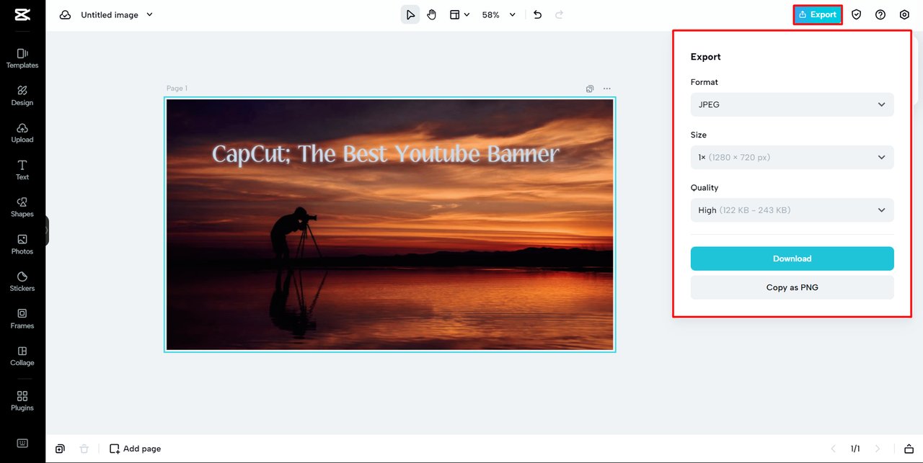Click the Add page button
Screen dimensions: 923x463
point(135,449)
